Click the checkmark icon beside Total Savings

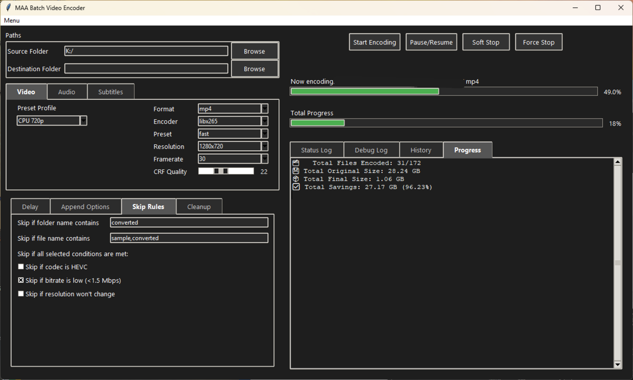click(296, 187)
